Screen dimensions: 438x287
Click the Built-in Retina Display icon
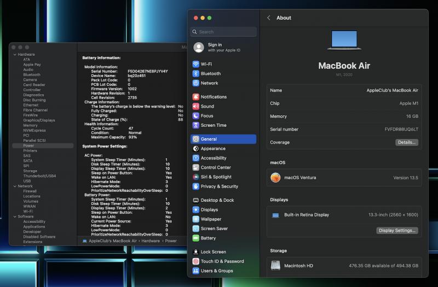click(x=275, y=215)
